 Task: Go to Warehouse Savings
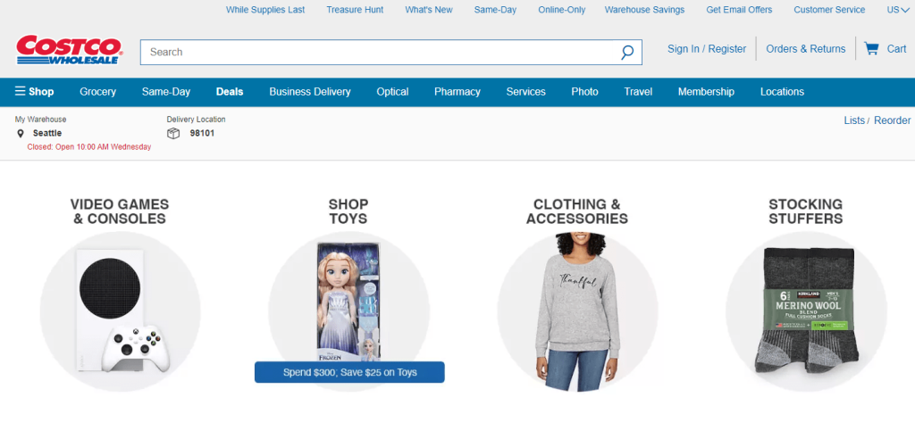(x=645, y=10)
